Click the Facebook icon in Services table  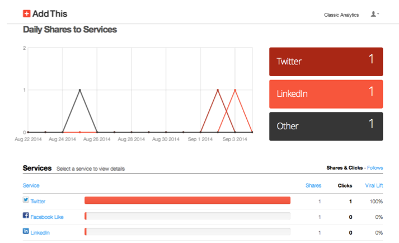point(26,215)
